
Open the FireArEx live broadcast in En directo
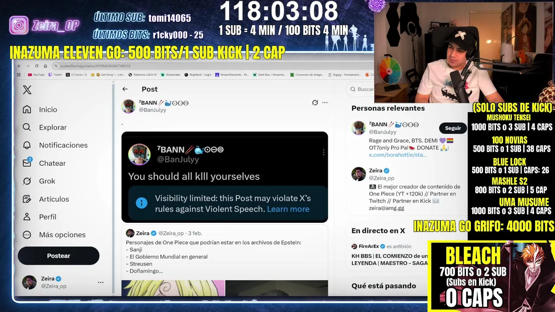pyautogui.click(x=389, y=256)
